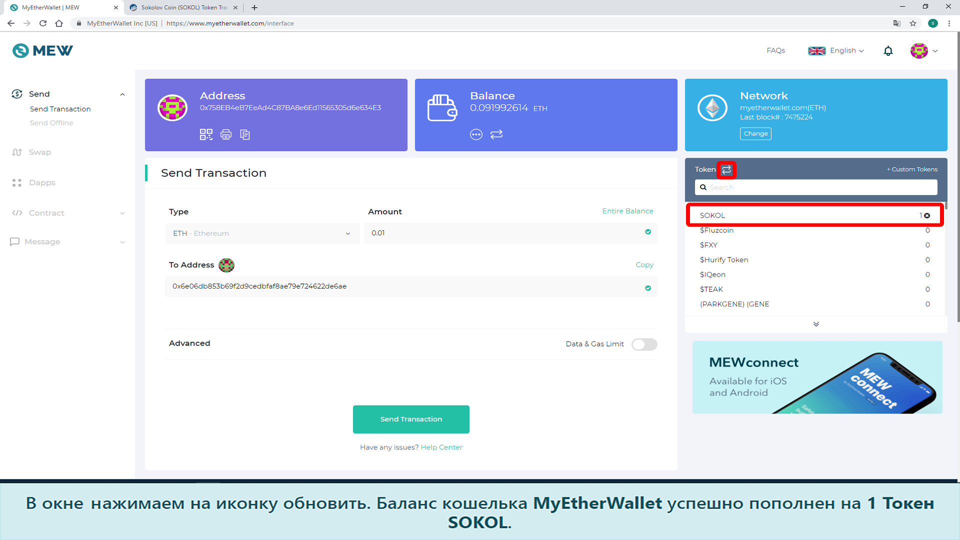Click the To Address input field
This screenshot has width=960, height=540.
(x=411, y=287)
